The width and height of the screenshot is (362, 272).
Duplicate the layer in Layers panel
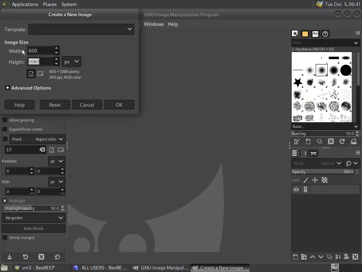(329, 257)
